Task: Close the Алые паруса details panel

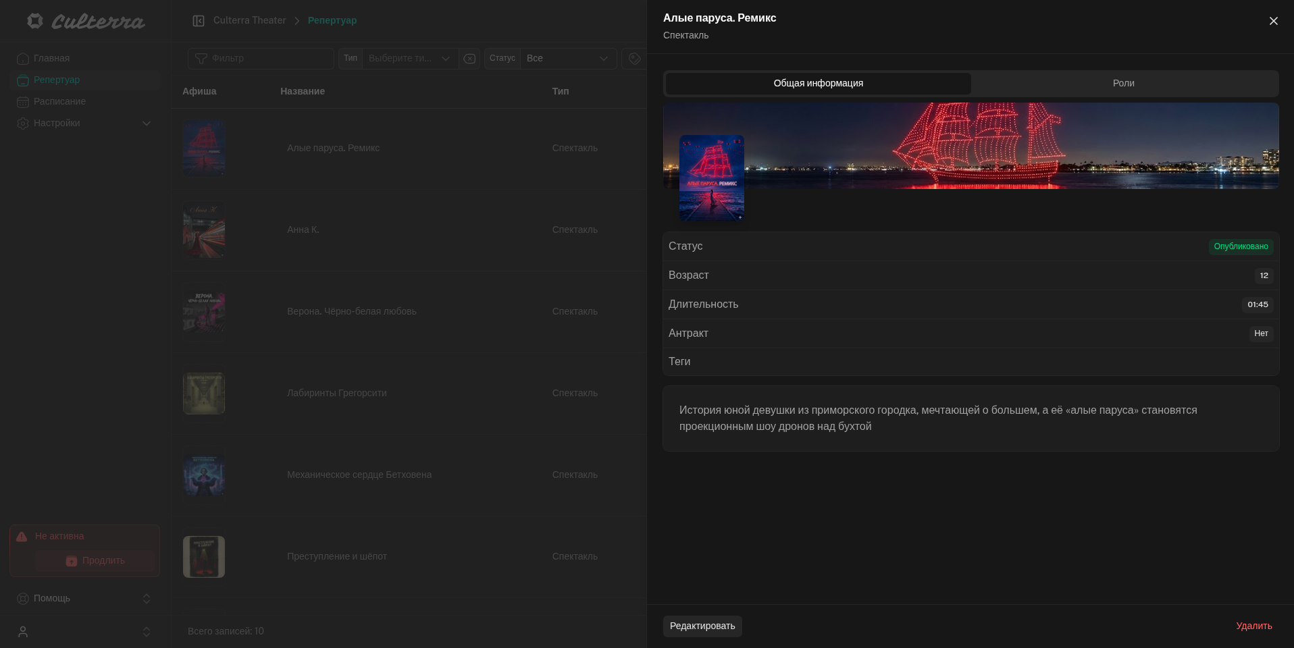Action: (x=1273, y=21)
